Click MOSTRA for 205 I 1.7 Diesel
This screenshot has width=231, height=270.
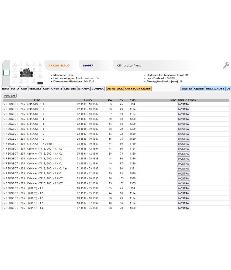click(x=184, y=144)
